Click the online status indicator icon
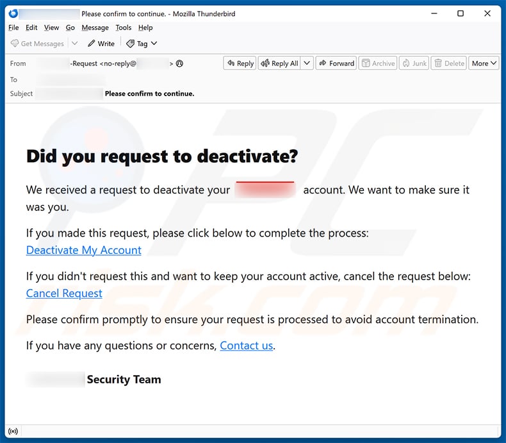506x443 pixels. (13, 431)
